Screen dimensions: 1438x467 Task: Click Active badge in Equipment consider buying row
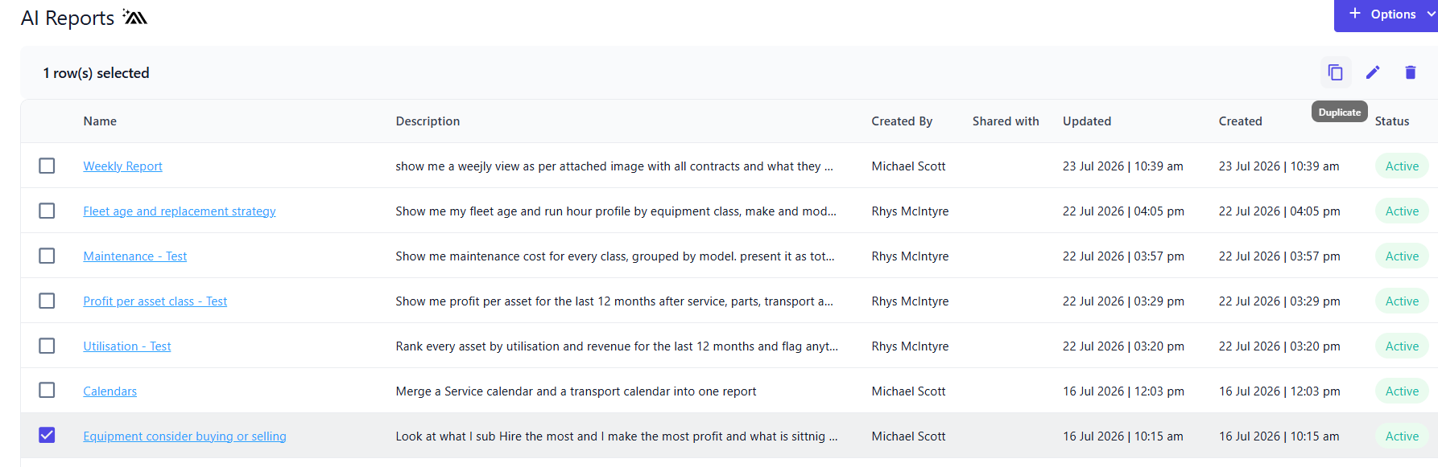point(1402,436)
